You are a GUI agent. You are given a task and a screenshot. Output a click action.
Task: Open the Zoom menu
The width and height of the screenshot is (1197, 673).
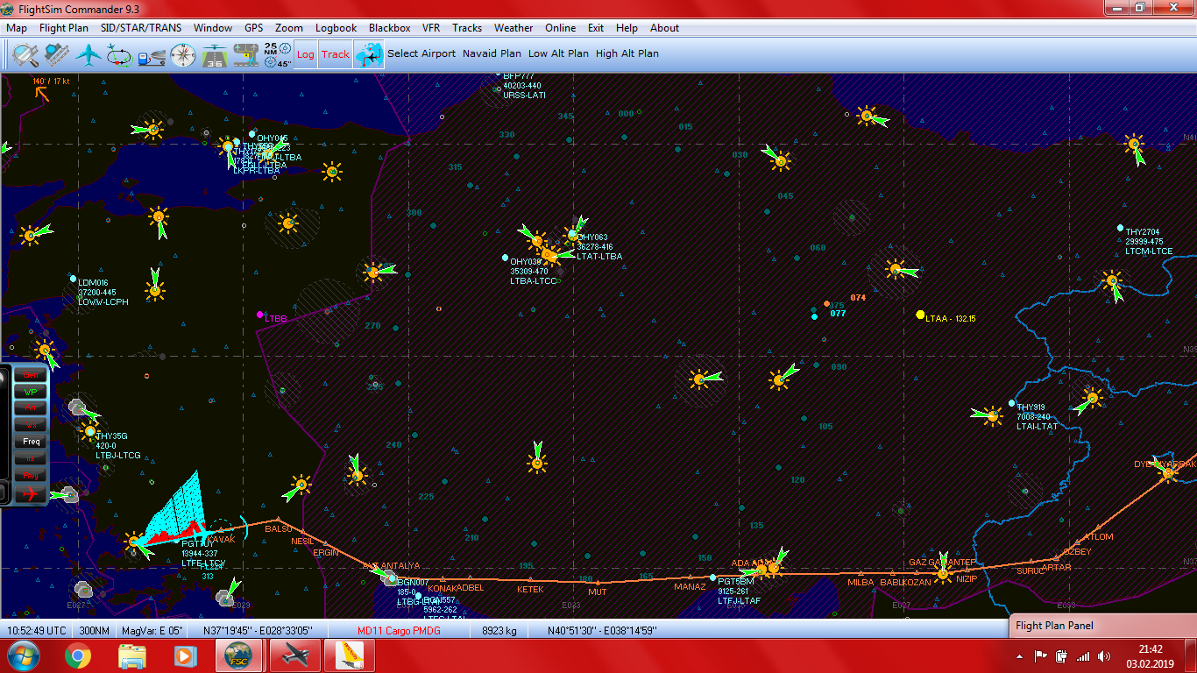click(289, 28)
